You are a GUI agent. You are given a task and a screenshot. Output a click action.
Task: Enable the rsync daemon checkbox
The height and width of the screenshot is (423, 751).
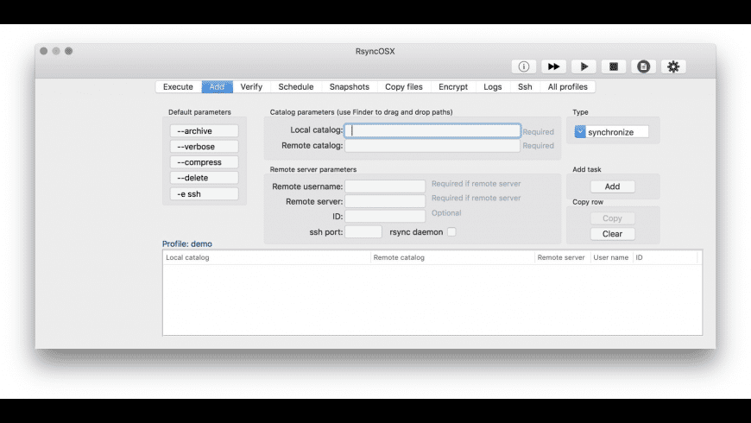(451, 232)
